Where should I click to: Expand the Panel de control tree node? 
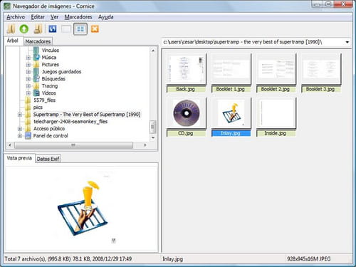point(20,136)
